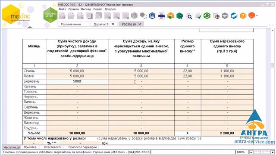
Task: Click the Жовтень row label
Action: [31, 118]
